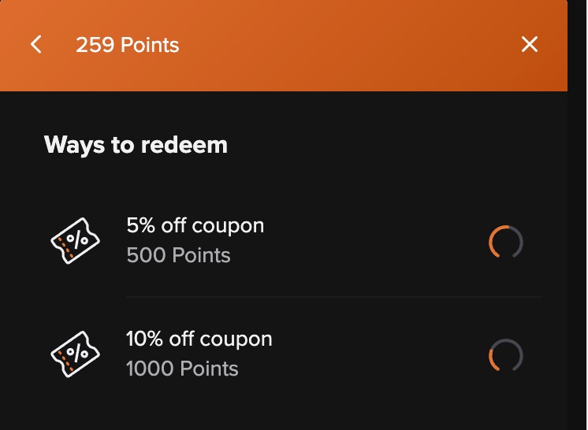Viewport: 588px width, 430px height.
Task: Select the "5% off coupon" title text
Action: 195,226
